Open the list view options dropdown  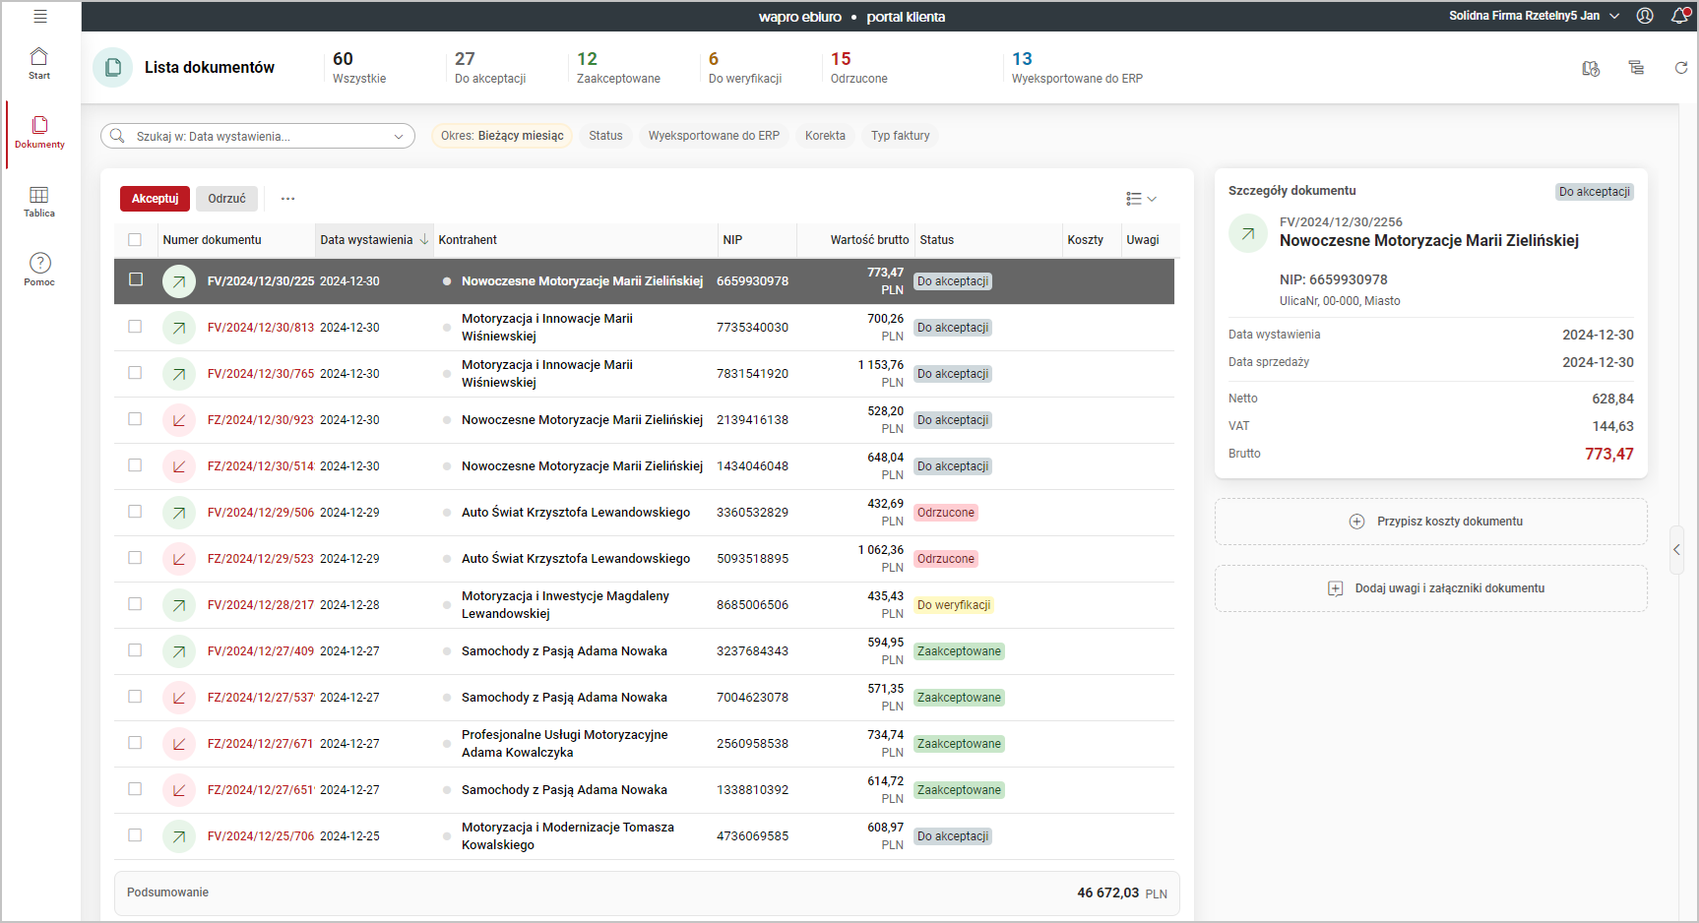pyautogui.click(x=1141, y=199)
